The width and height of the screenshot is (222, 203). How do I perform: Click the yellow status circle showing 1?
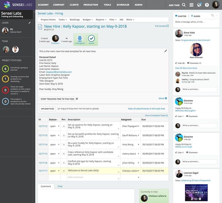5,79
